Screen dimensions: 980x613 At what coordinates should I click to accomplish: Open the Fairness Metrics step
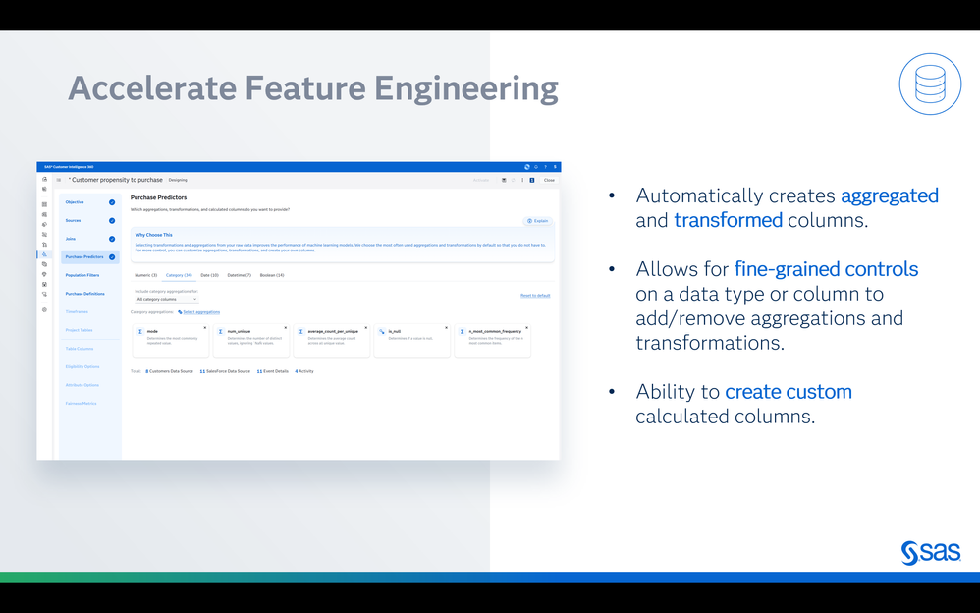pyautogui.click(x=82, y=404)
